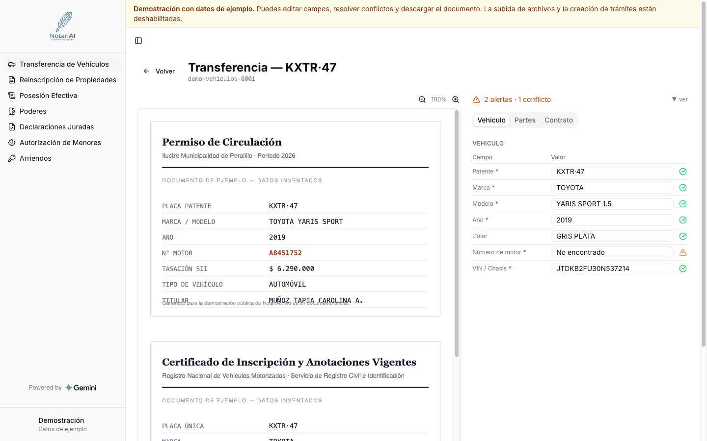Screen dimensions: 707x441
Task: Click the green check icon for Marca
Action: tap(683, 188)
